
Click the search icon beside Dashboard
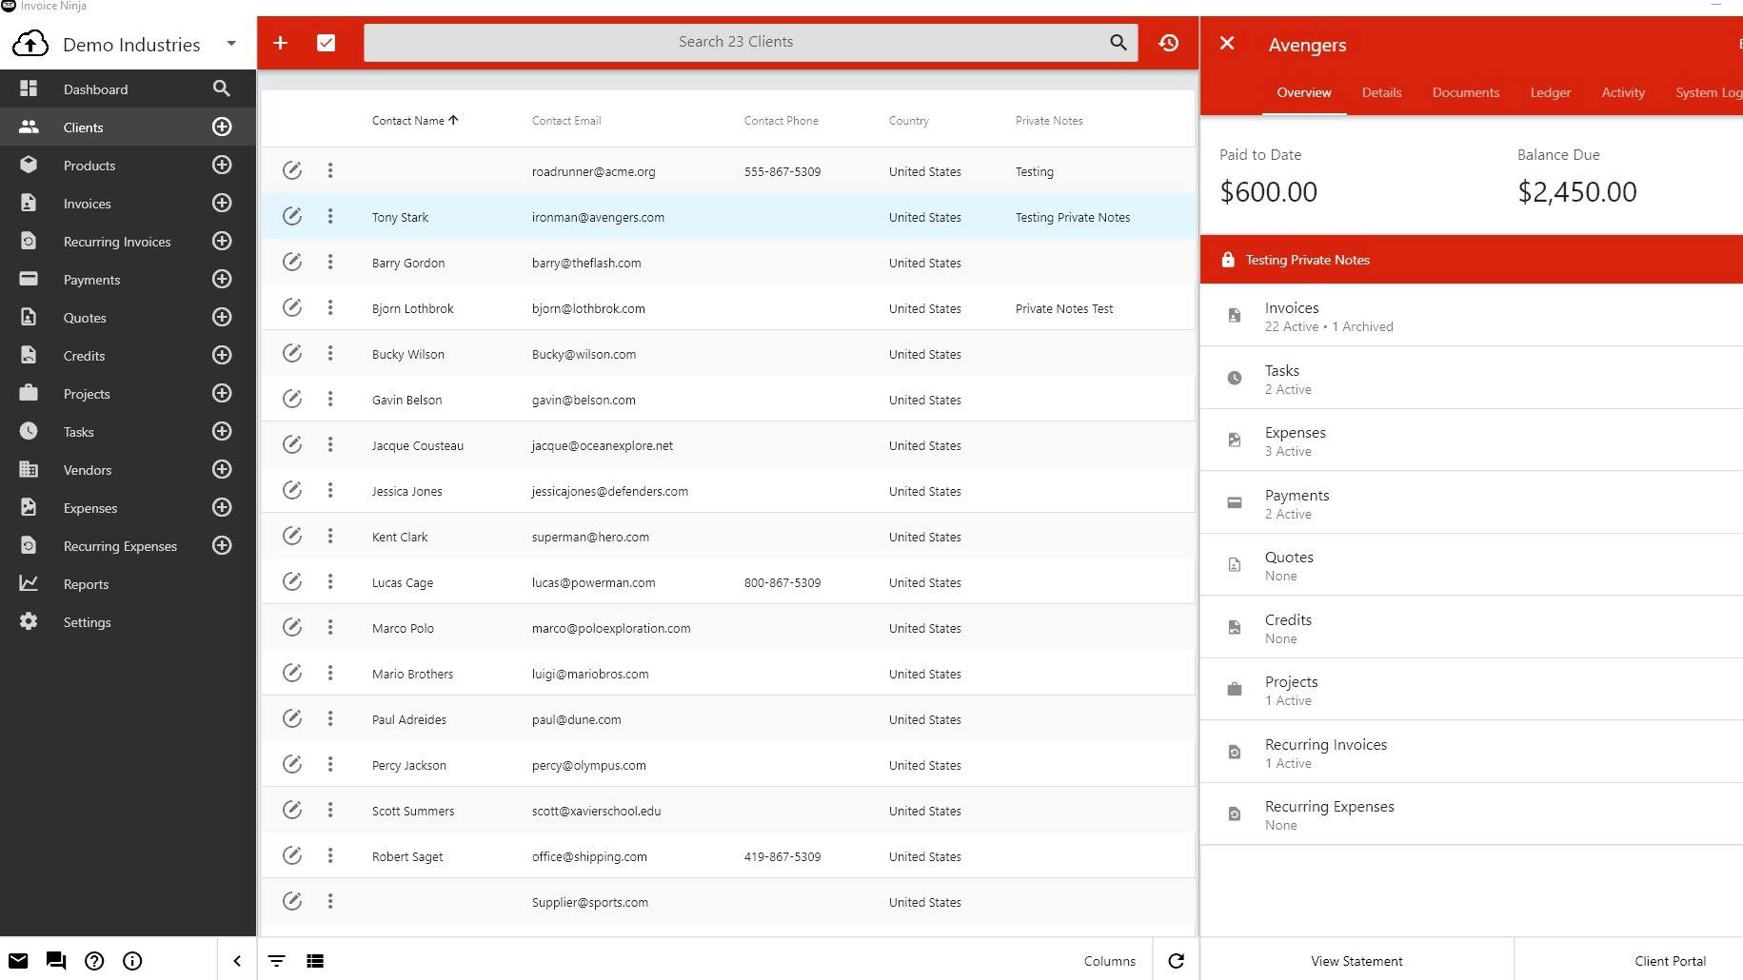(x=222, y=88)
